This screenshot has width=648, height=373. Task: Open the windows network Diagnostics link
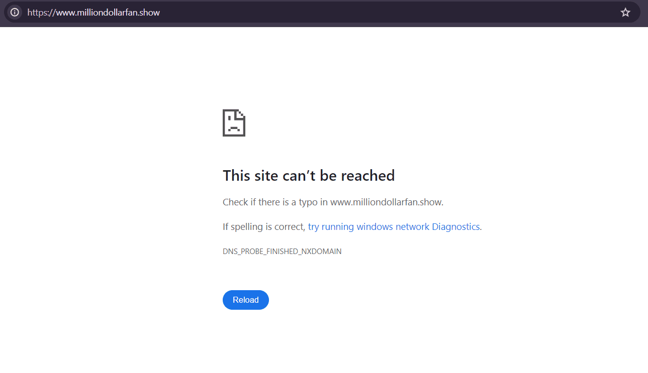(394, 227)
